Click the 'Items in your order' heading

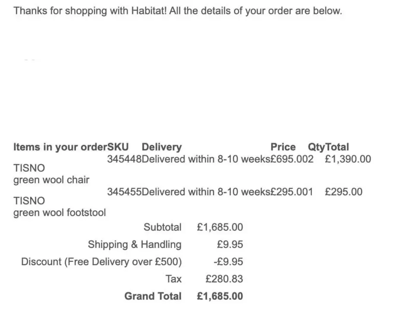(x=60, y=147)
